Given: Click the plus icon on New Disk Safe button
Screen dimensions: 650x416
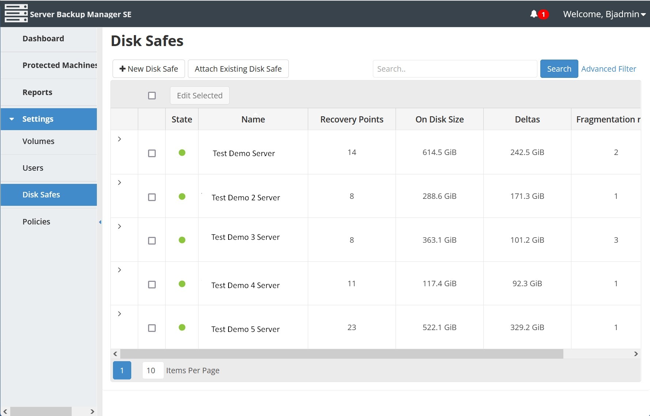Looking at the screenshot, I should click(x=122, y=69).
